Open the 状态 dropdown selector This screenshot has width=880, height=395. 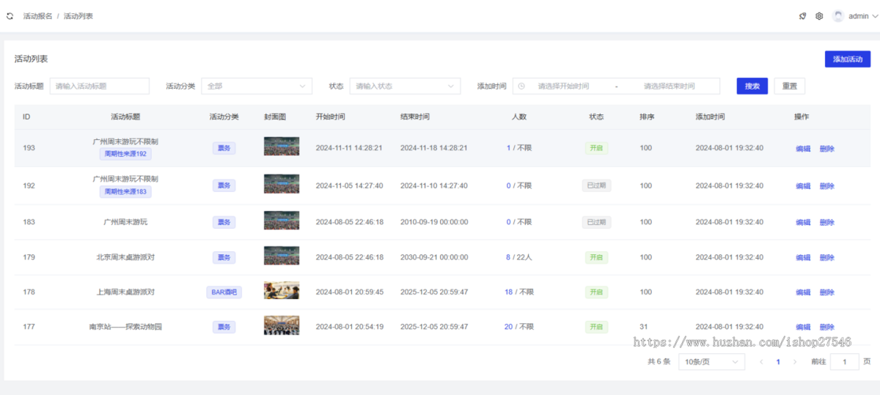pos(405,86)
